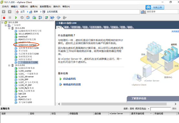Click the 清单 inventory breadcrumb icon
The height and width of the screenshot is (123, 179).
(x=31, y=12)
